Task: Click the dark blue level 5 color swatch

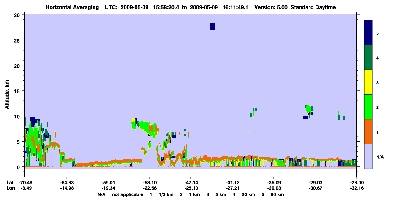Action: coord(368,33)
